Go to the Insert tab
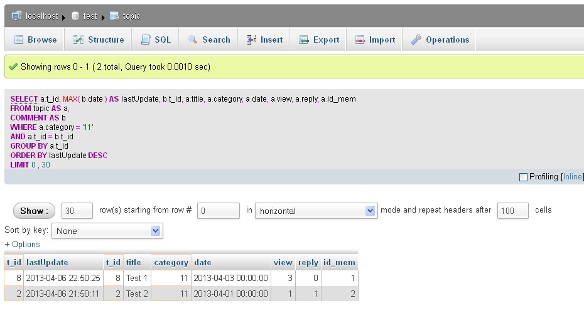This screenshot has width=584, height=313. pyautogui.click(x=264, y=40)
